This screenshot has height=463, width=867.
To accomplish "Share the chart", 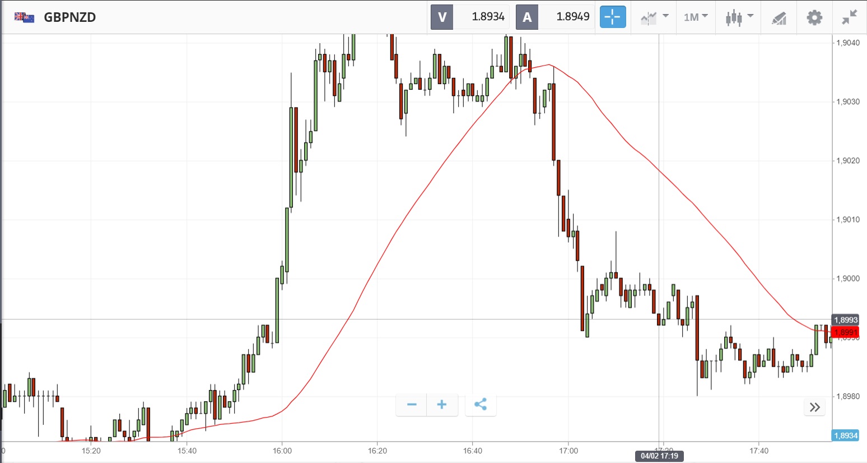I will [480, 405].
